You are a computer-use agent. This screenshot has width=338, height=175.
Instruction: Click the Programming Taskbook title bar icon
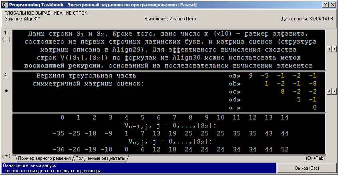coord(5,5)
